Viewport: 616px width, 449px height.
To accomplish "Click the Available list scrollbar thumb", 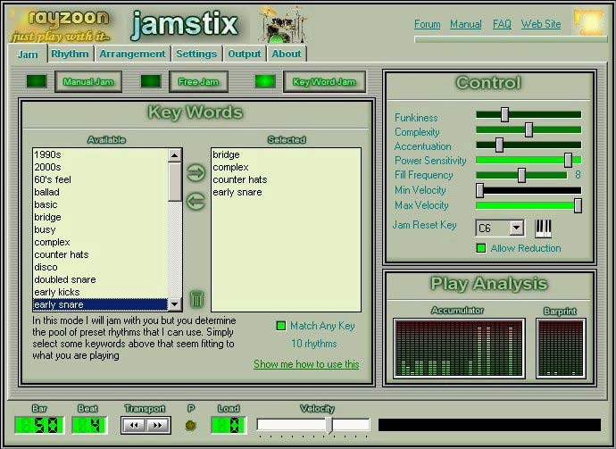I will (174, 182).
